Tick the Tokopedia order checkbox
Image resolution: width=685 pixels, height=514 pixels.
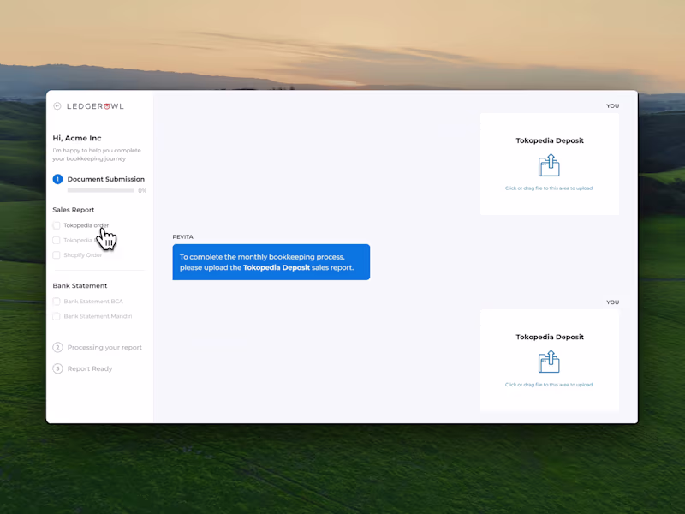tap(57, 225)
